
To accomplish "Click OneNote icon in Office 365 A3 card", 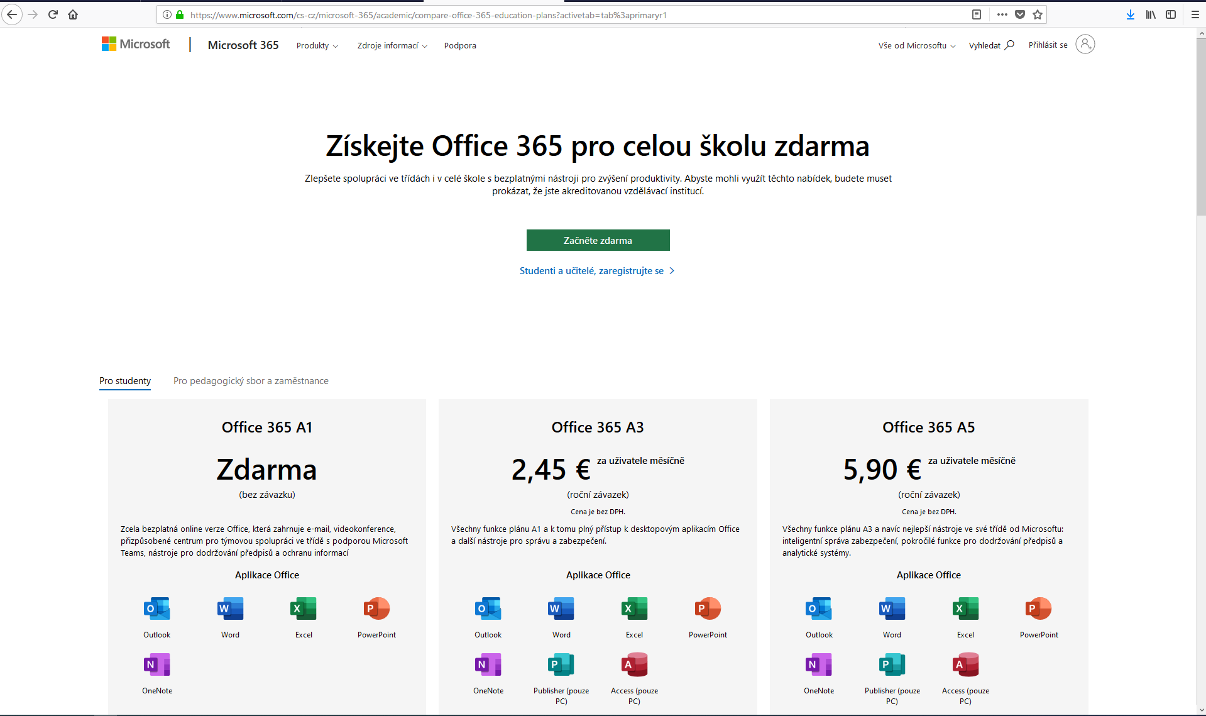I will coord(488,664).
